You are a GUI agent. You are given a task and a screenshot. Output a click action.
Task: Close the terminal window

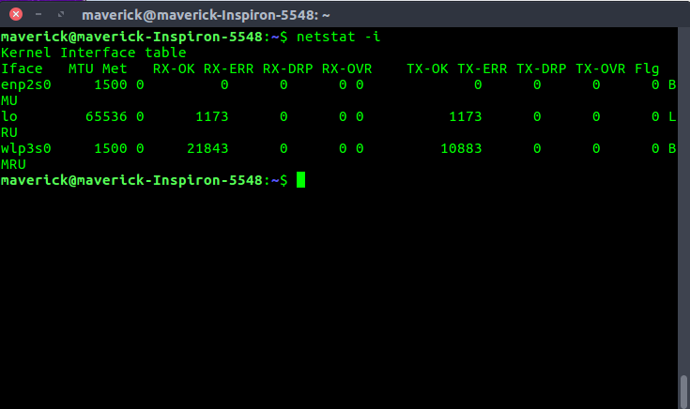coord(16,14)
